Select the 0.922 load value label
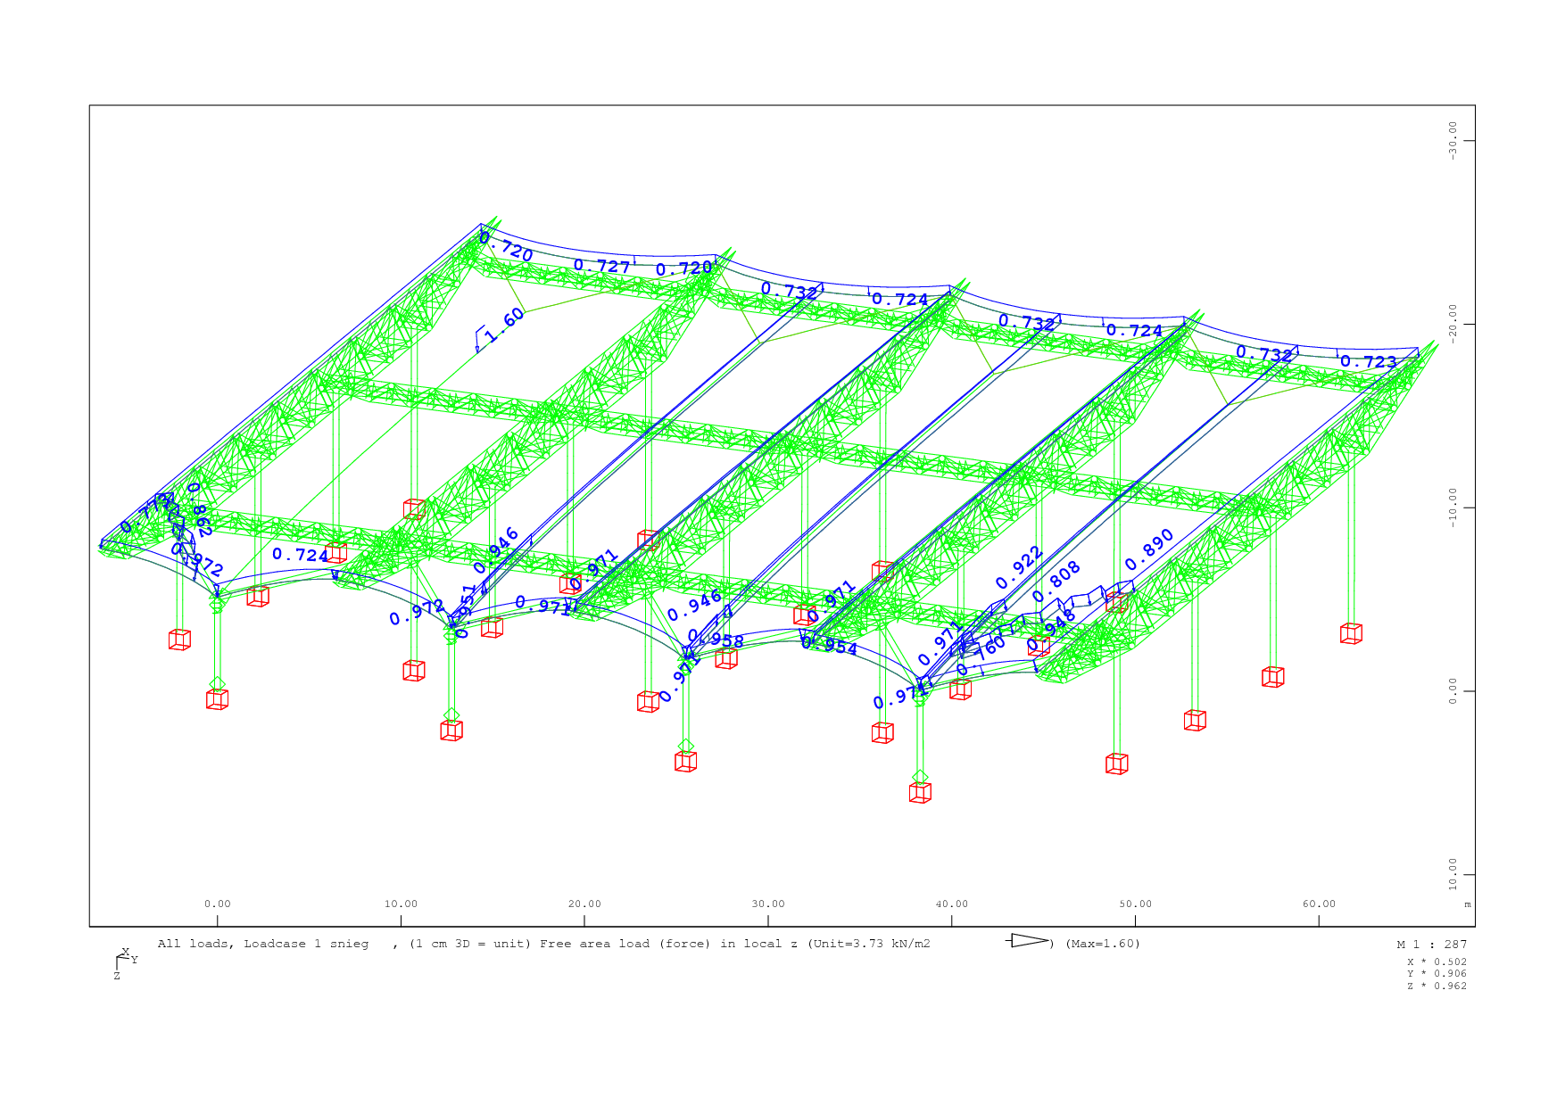Image resolution: width=1565 pixels, height=1106 pixels. pyautogui.click(x=1019, y=568)
